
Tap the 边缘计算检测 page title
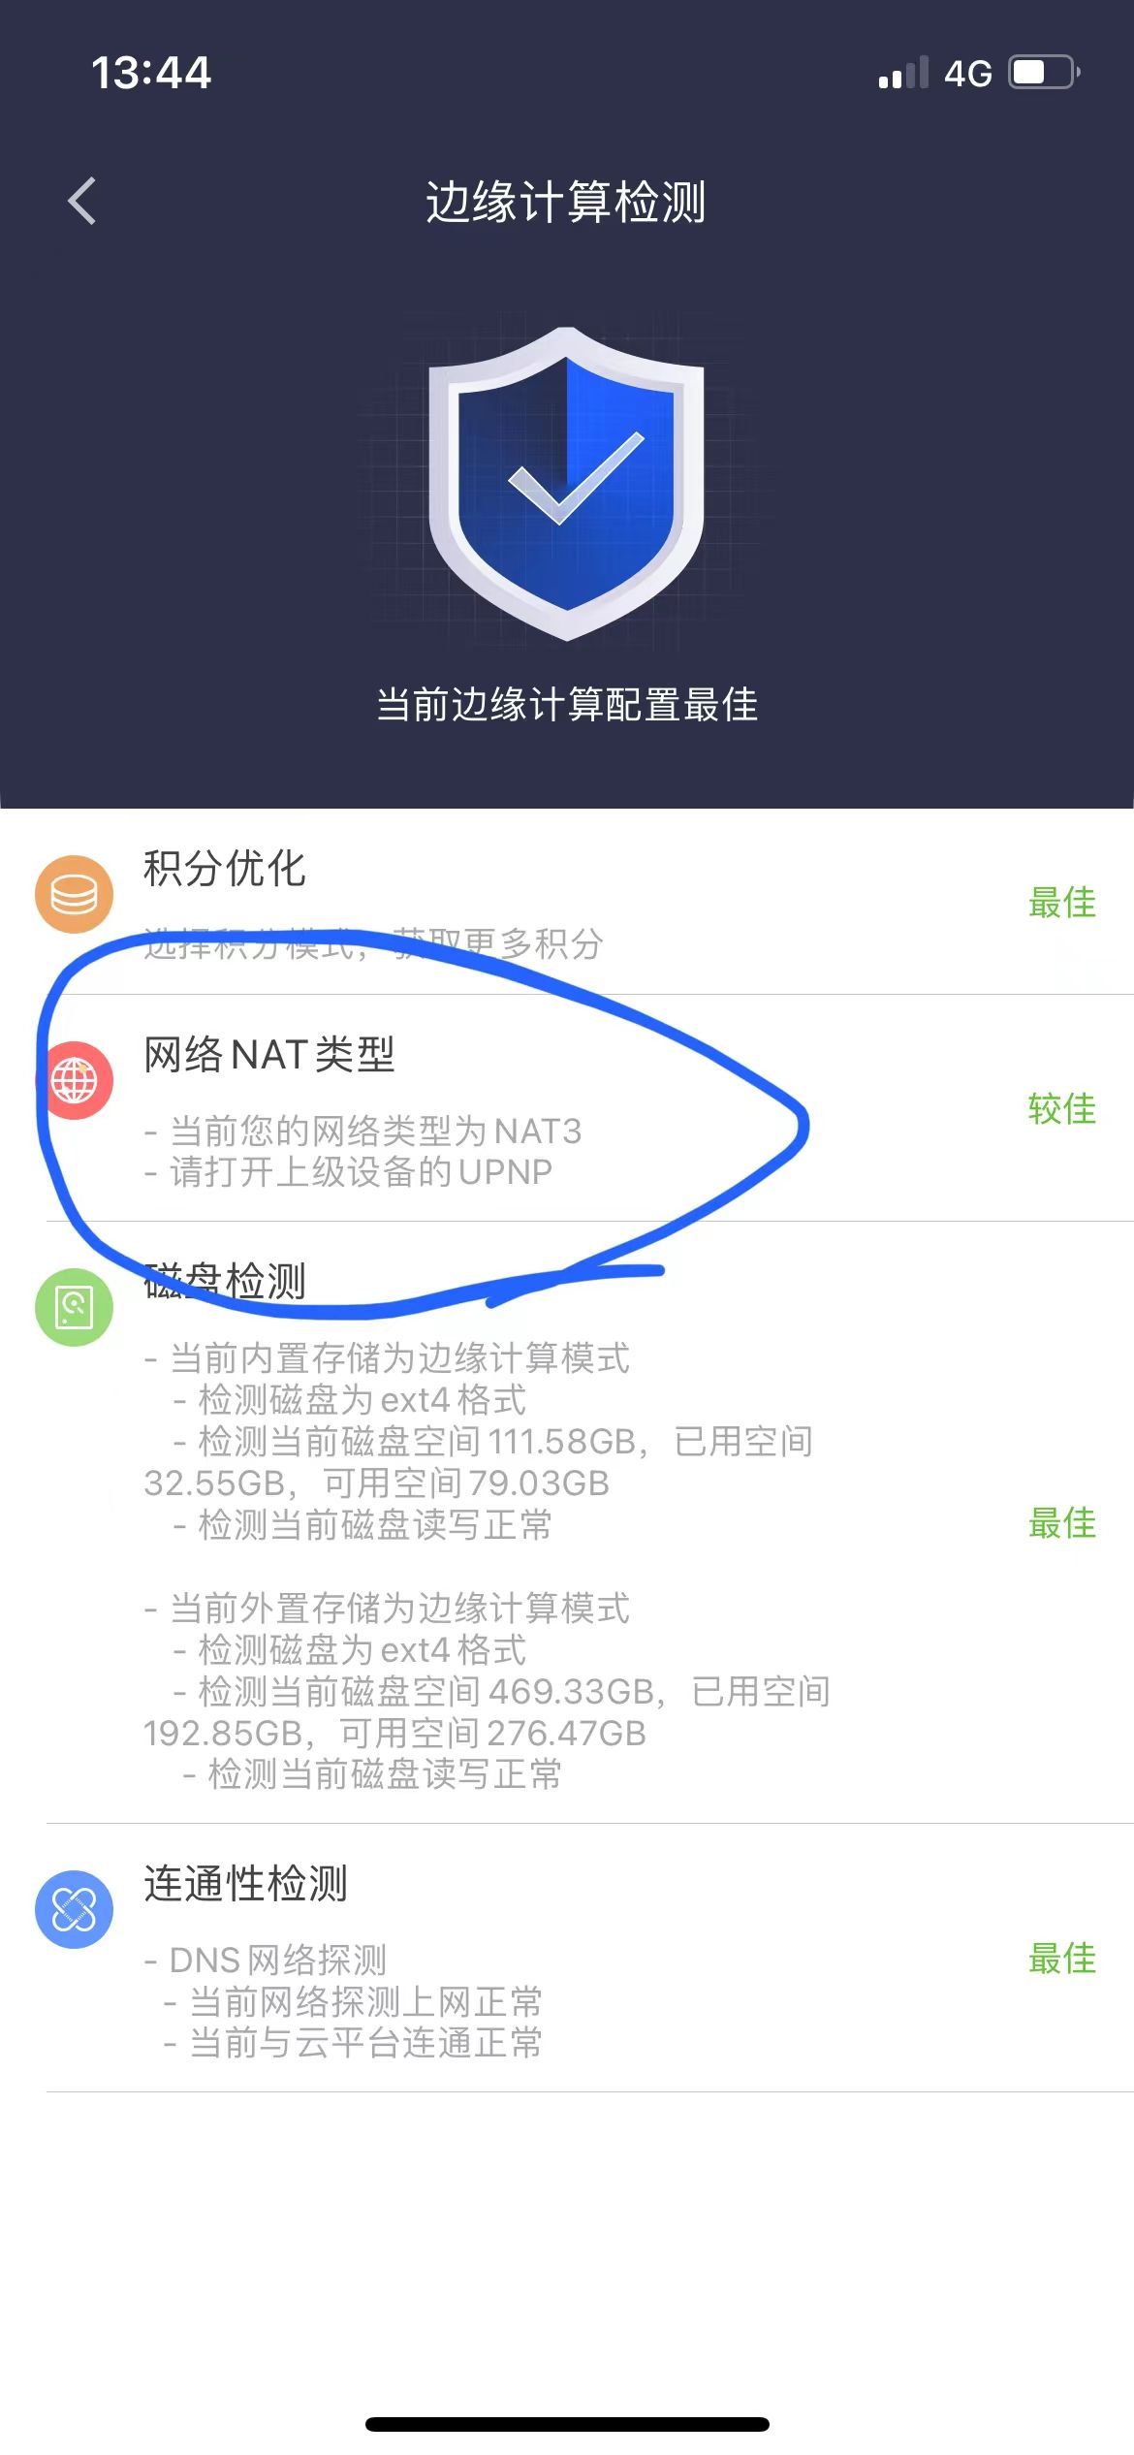pyautogui.click(x=566, y=202)
